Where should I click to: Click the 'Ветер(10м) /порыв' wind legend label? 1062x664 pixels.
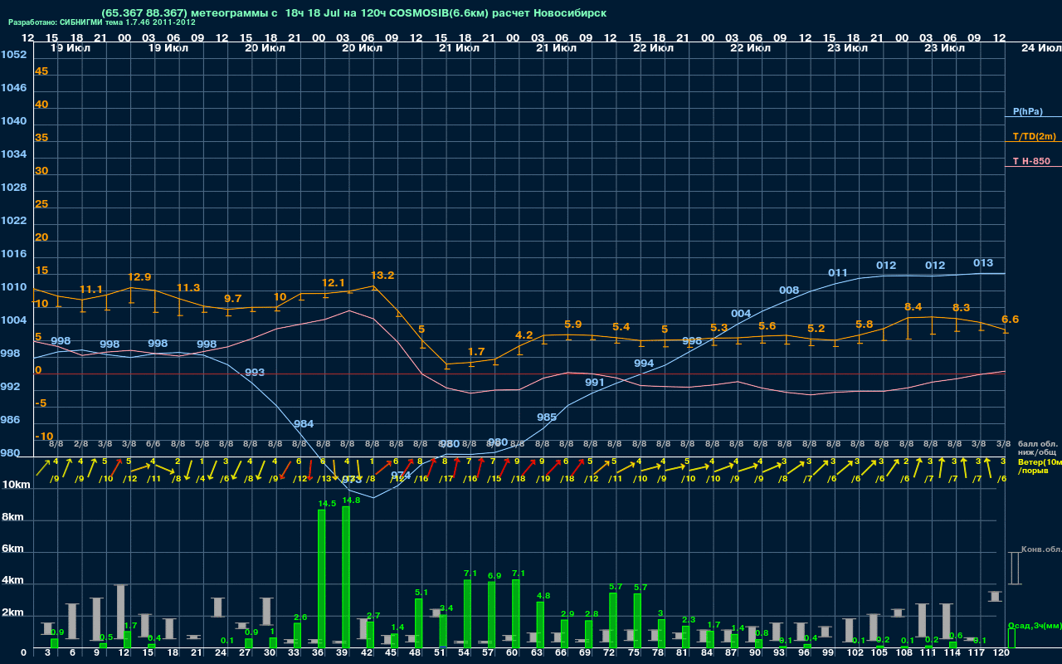click(x=1039, y=466)
